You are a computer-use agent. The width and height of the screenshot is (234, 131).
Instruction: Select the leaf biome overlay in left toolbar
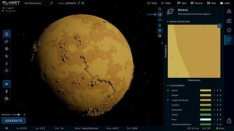[x=6, y=42]
